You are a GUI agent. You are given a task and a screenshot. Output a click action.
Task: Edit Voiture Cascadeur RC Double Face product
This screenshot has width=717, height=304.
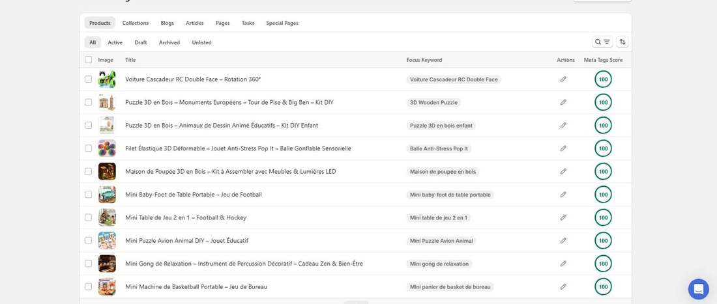(563, 79)
